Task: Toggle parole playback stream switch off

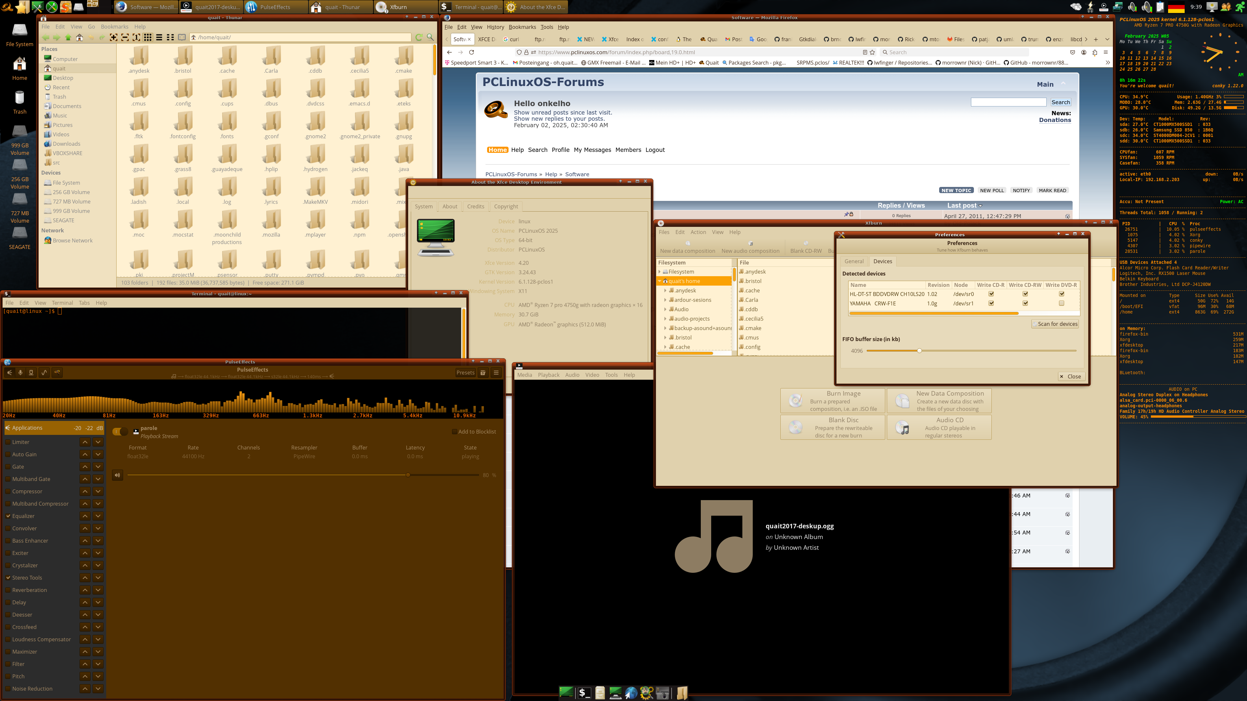Action: [120, 432]
